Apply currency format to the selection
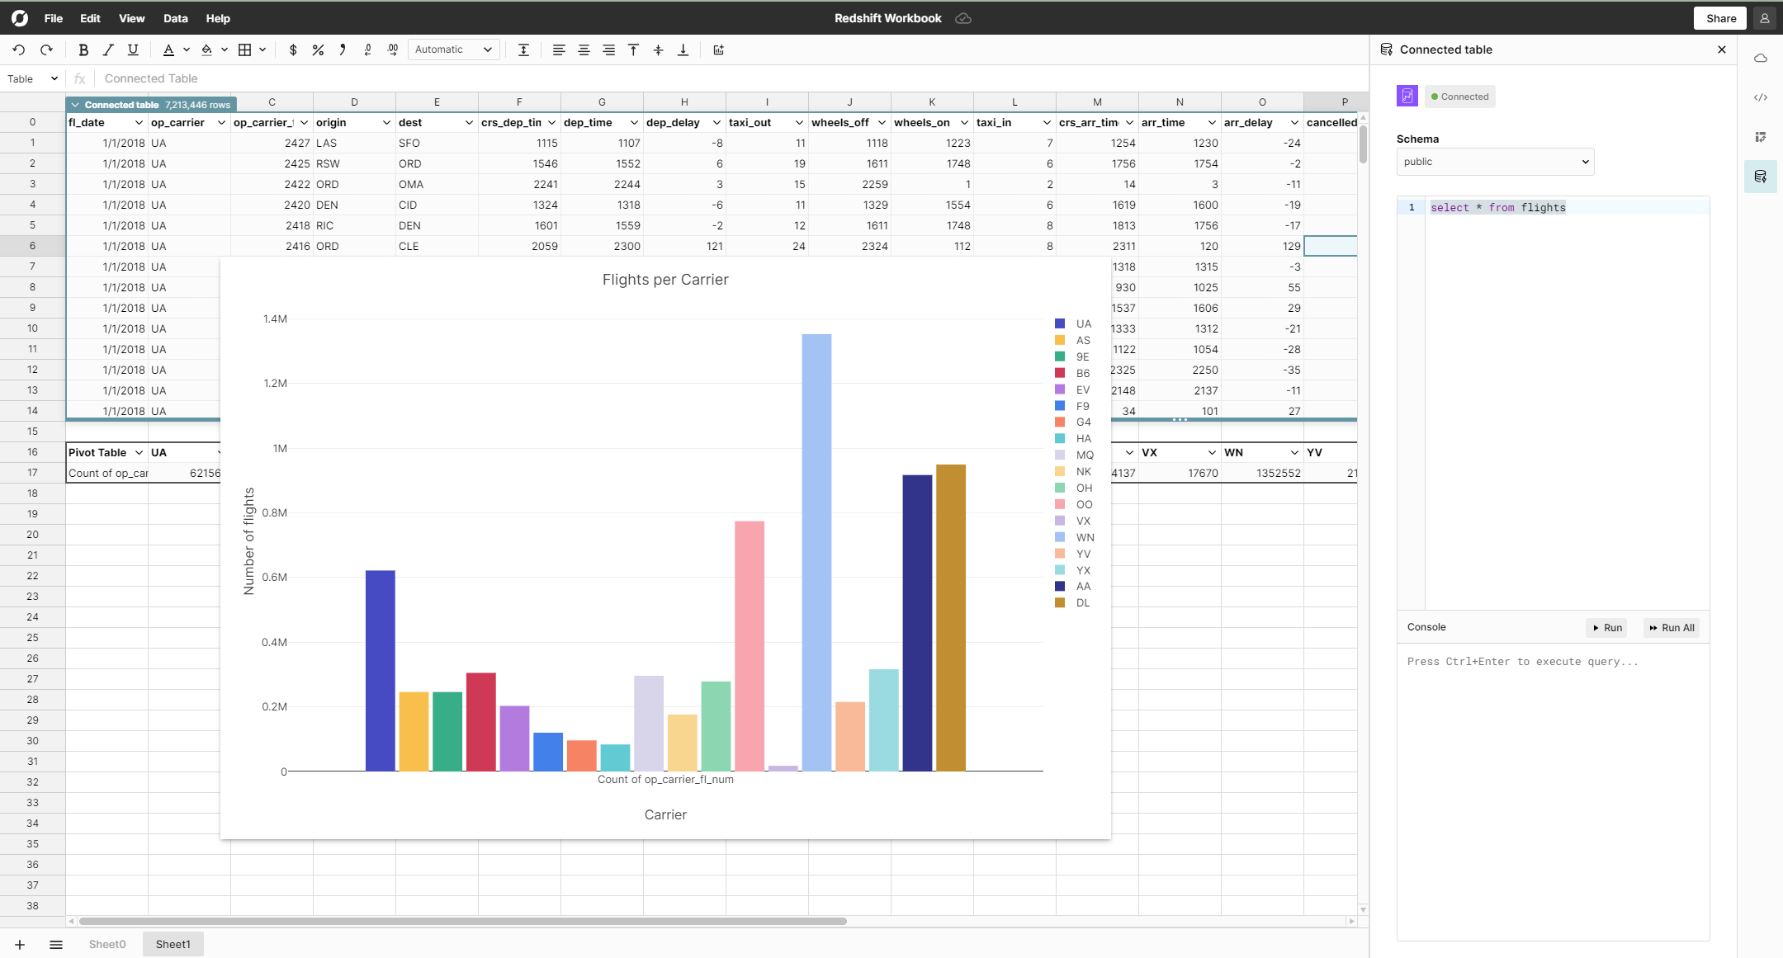This screenshot has height=958, width=1783. (292, 50)
